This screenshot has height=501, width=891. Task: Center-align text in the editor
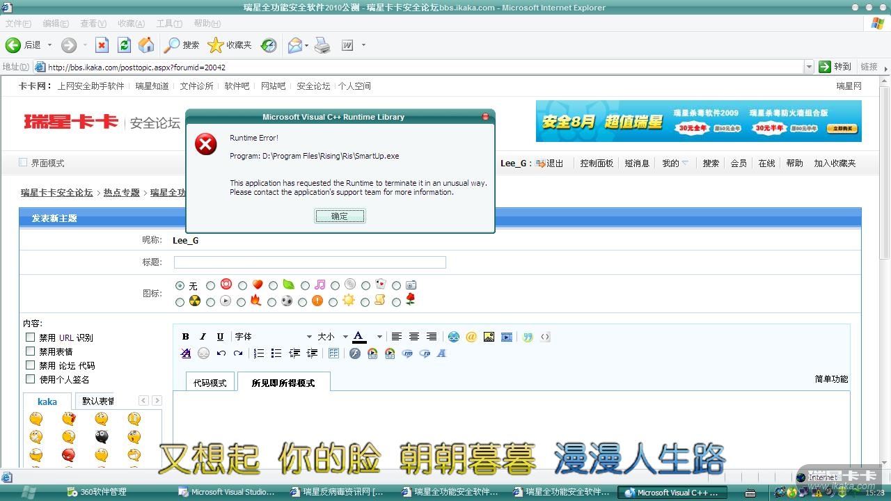coord(414,337)
